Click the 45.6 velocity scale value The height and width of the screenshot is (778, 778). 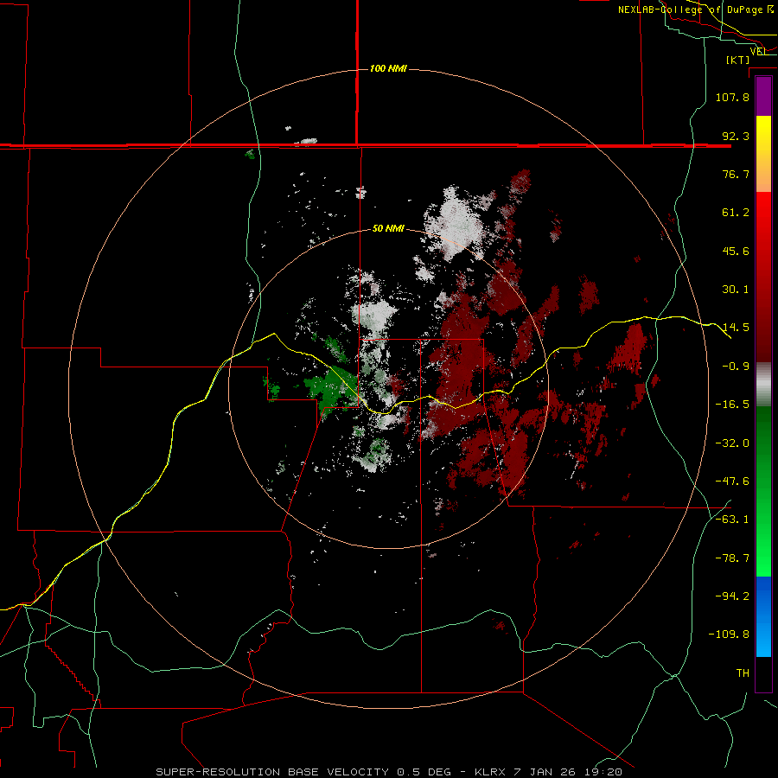pyautogui.click(x=736, y=251)
